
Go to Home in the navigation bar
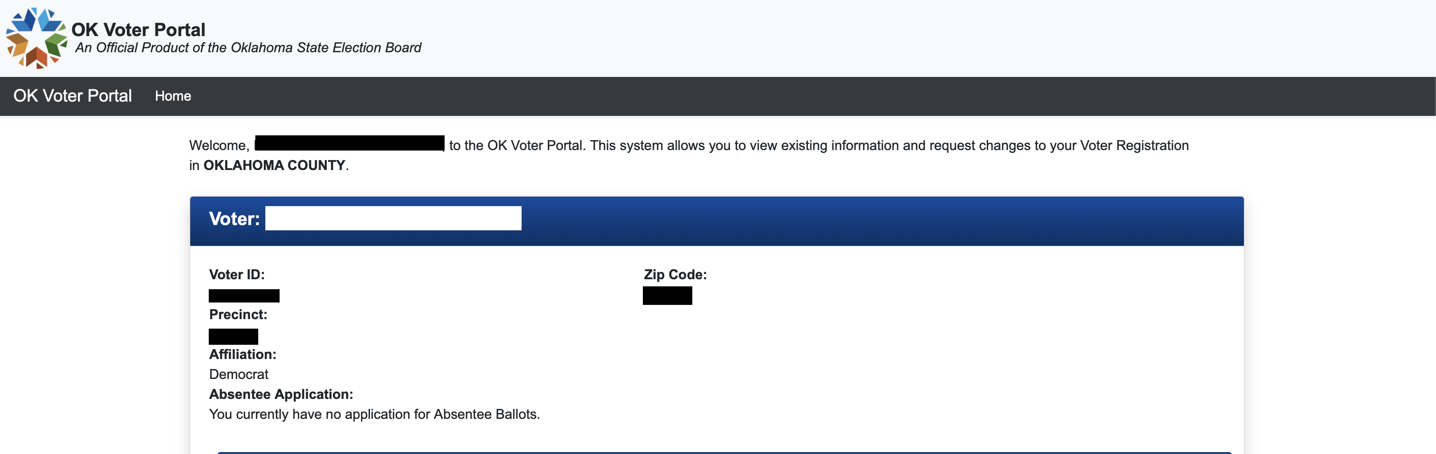point(173,96)
